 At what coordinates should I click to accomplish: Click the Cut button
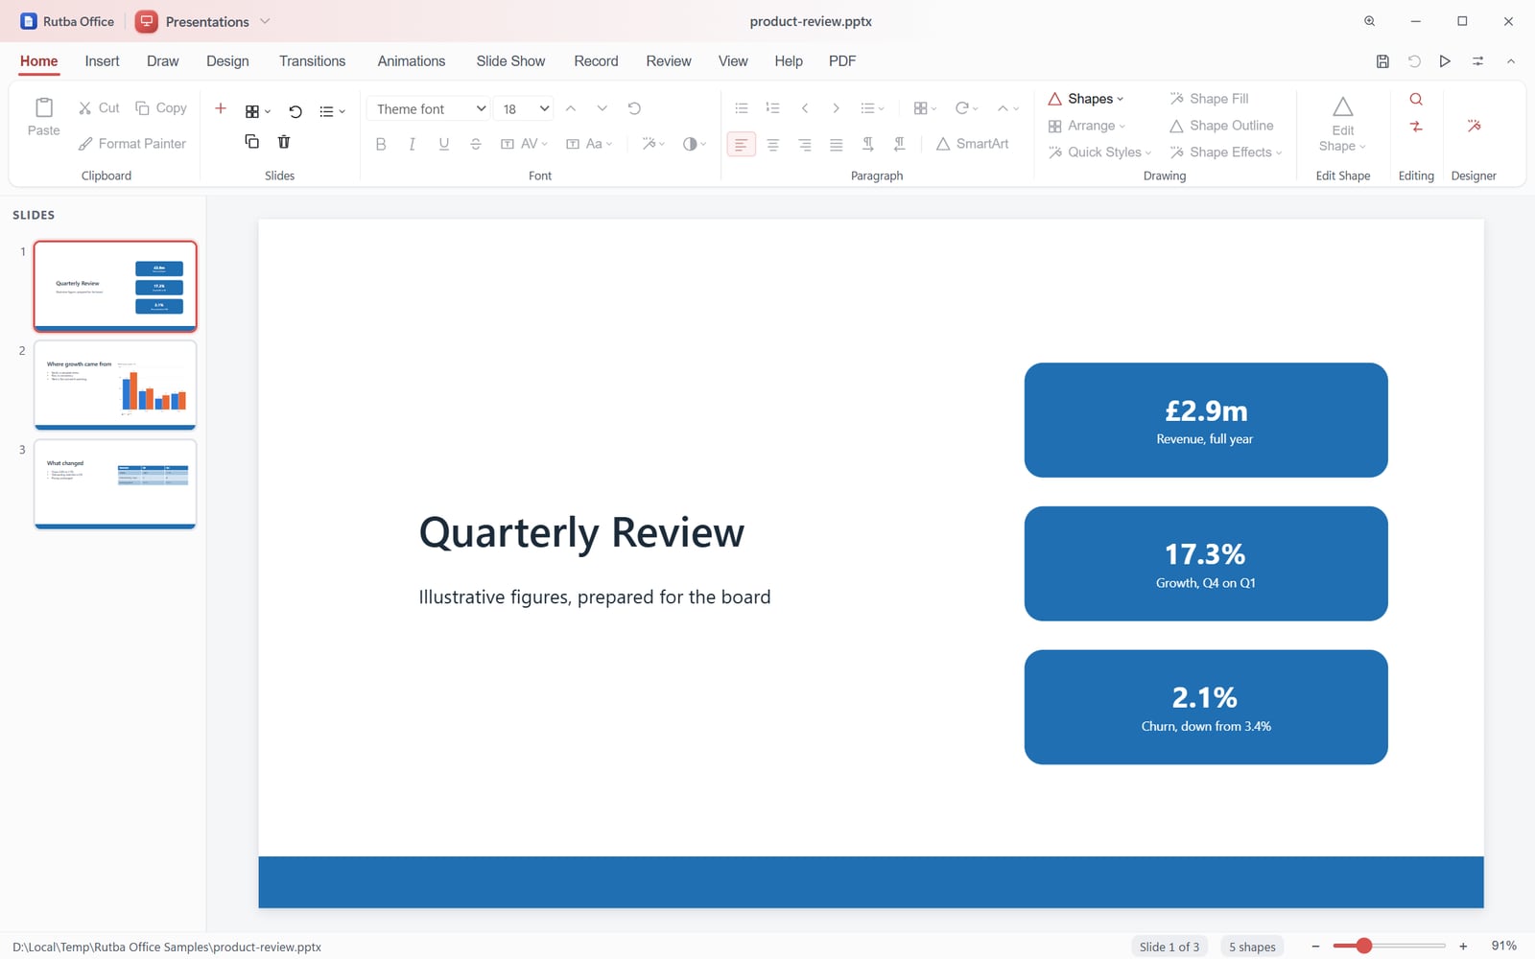click(x=99, y=108)
